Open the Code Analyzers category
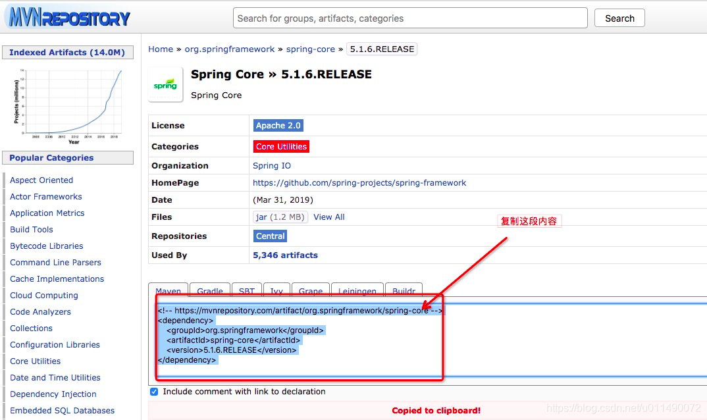The height and width of the screenshot is (420, 707). click(x=41, y=312)
